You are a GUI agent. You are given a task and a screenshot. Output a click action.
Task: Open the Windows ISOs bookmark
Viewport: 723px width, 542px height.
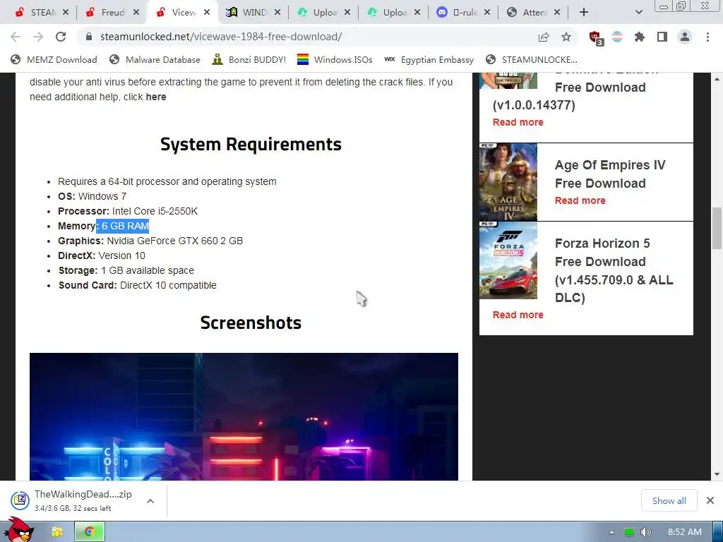click(x=335, y=59)
